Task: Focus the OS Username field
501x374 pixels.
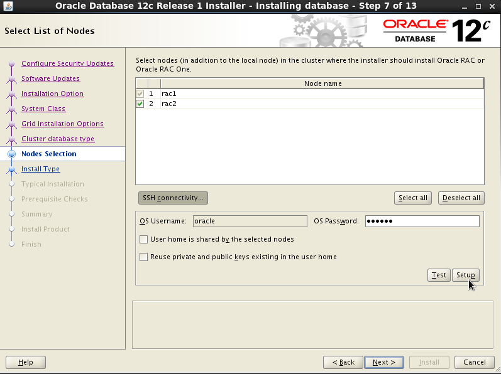Action: pyautogui.click(x=250, y=221)
